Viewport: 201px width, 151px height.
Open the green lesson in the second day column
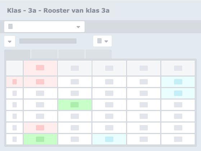[x=75, y=105]
